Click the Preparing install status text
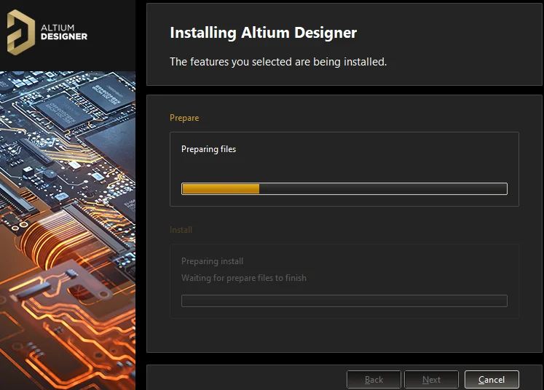Viewport: 544px width, 390px height. click(212, 261)
